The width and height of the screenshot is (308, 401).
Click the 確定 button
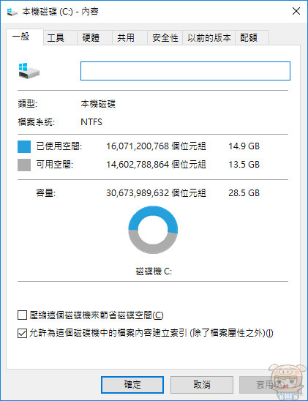tap(132, 385)
